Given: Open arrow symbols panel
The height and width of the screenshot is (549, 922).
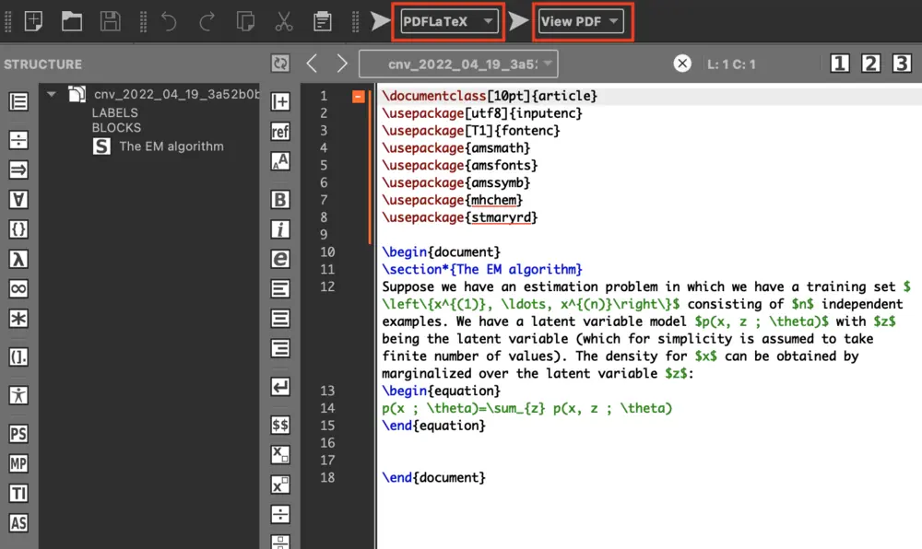Looking at the screenshot, I should pos(18,170).
